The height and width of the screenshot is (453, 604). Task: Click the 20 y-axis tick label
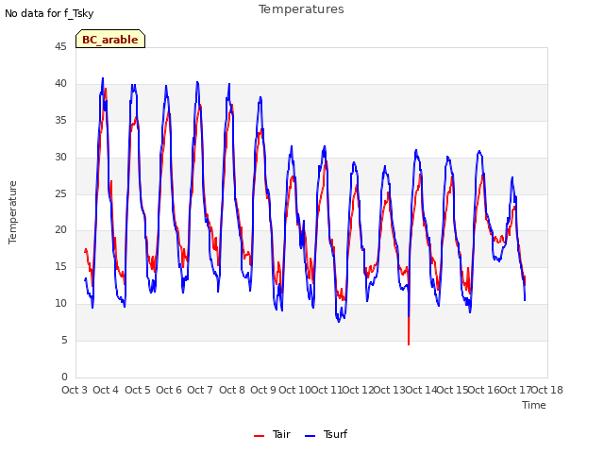(x=60, y=230)
